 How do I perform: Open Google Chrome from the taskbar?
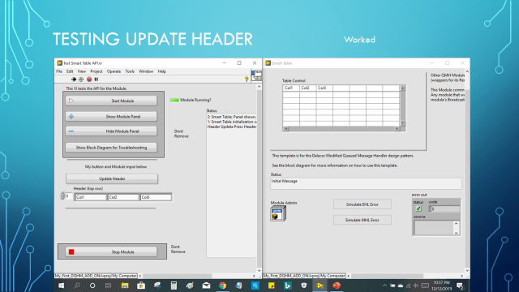click(x=222, y=286)
